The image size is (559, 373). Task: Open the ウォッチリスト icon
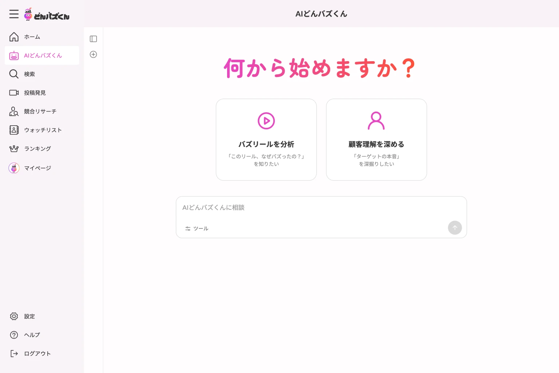click(13, 130)
